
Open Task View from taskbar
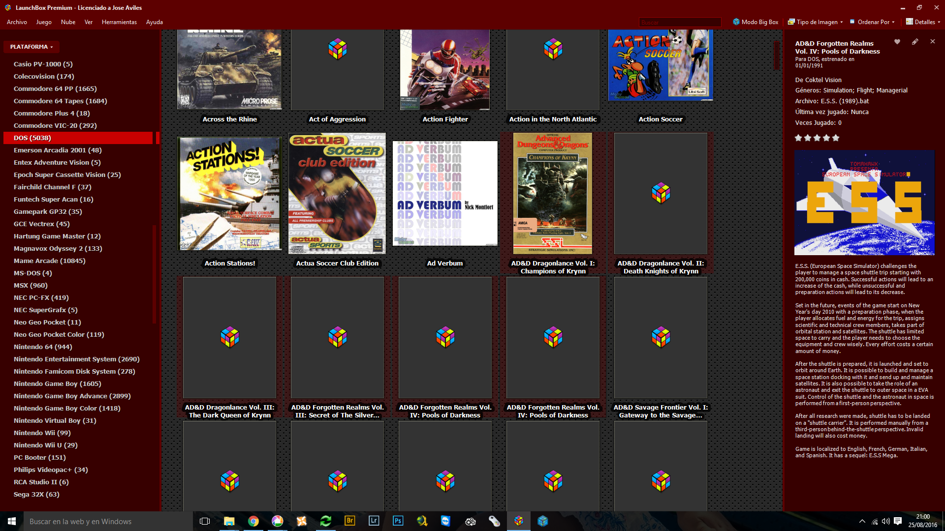tap(205, 521)
